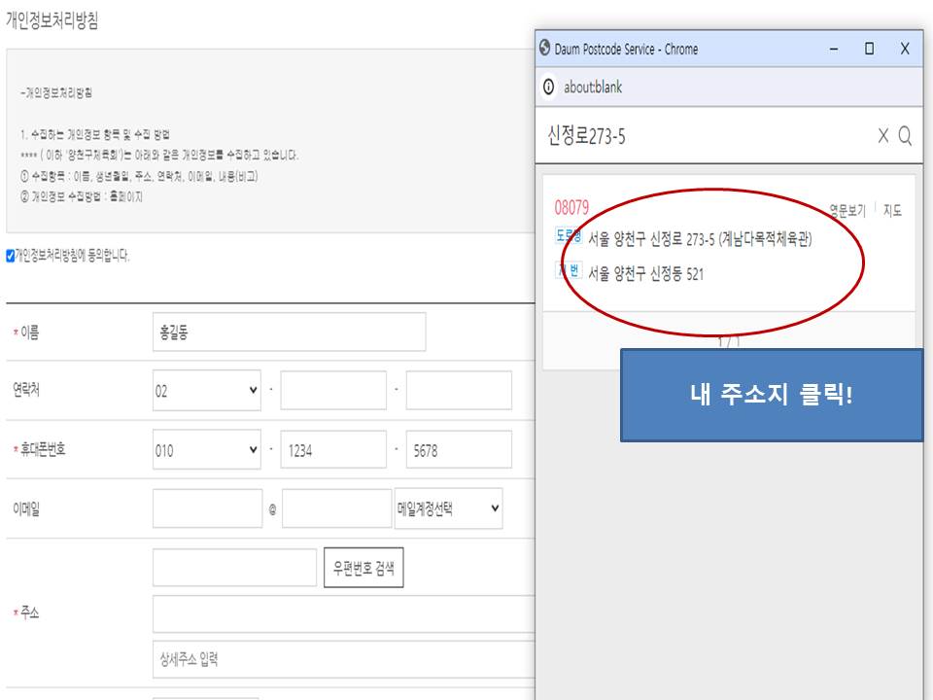
Task: Click the 이름 input field containing 홍길동
Action: coord(290,332)
